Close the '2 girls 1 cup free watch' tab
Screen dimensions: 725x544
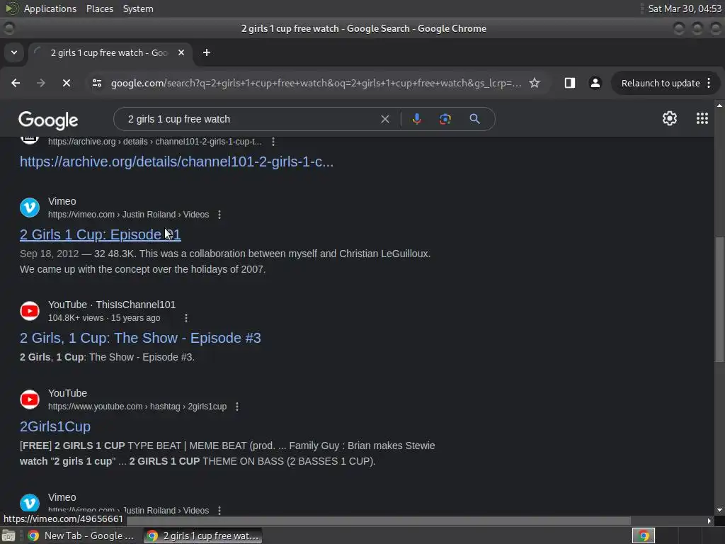click(x=181, y=52)
